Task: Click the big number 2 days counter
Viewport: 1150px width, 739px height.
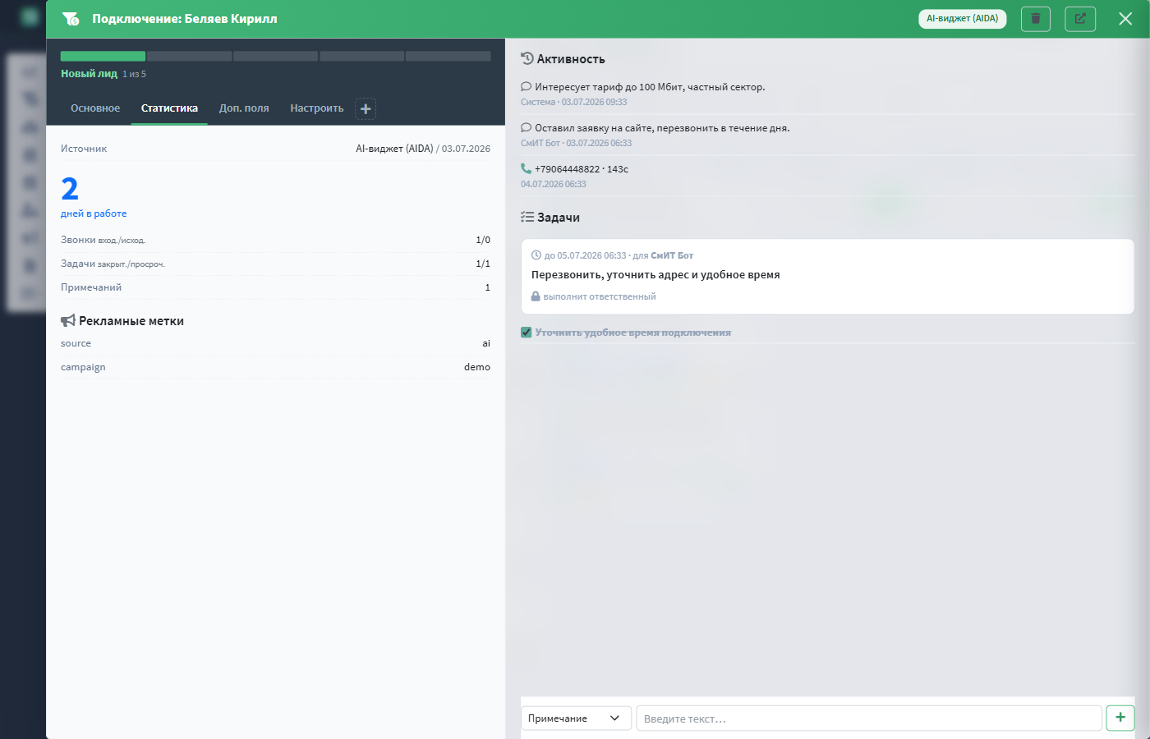Action: (70, 189)
